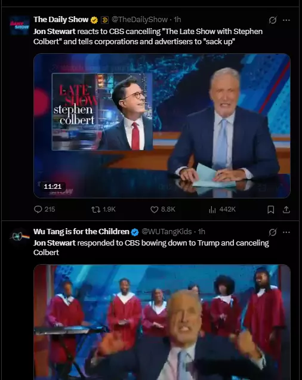
Task: Like the Daily Show post heart icon
Action: click(x=154, y=209)
